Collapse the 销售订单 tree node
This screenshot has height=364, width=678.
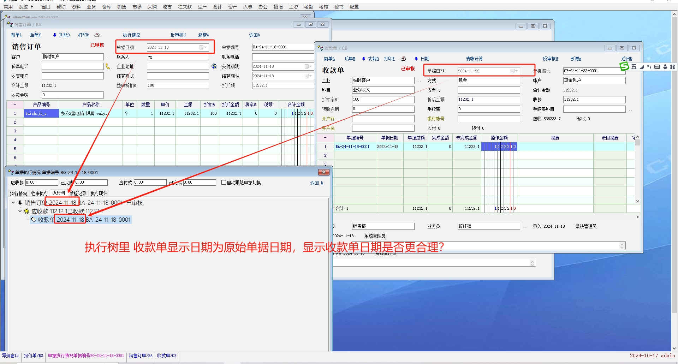tap(13, 203)
